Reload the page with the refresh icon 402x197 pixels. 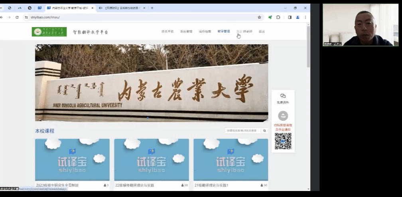coord(17,17)
